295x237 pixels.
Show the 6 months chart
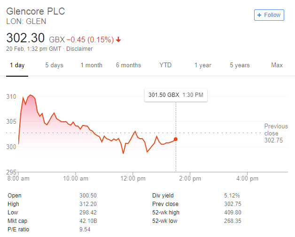(129, 65)
